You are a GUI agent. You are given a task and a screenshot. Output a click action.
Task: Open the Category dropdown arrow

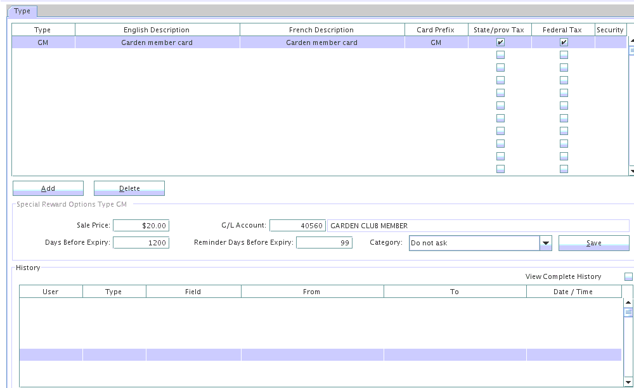click(x=545, y=243)
